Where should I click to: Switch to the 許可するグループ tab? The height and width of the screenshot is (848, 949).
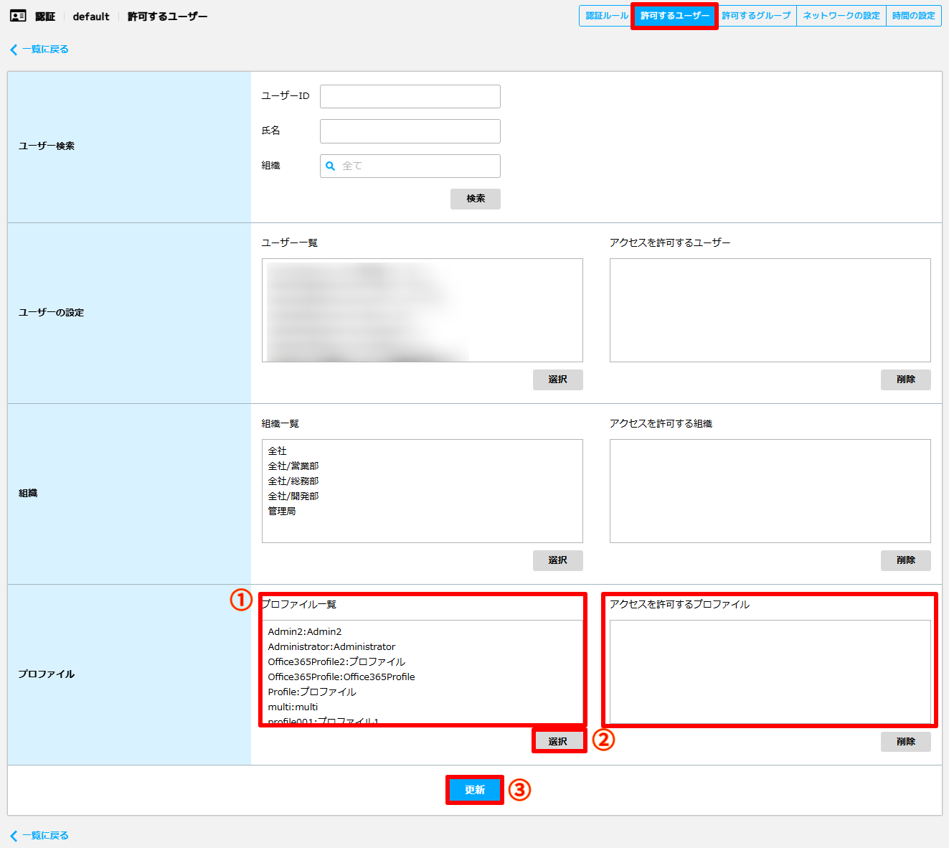coord(756,16)
